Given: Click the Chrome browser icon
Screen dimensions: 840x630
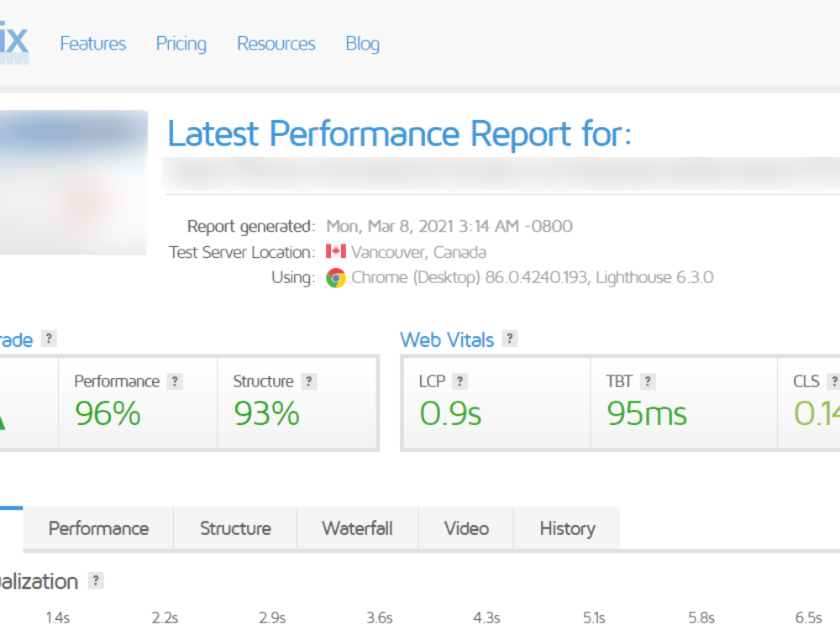Looking at the screenshot, I should pos(335,277).
